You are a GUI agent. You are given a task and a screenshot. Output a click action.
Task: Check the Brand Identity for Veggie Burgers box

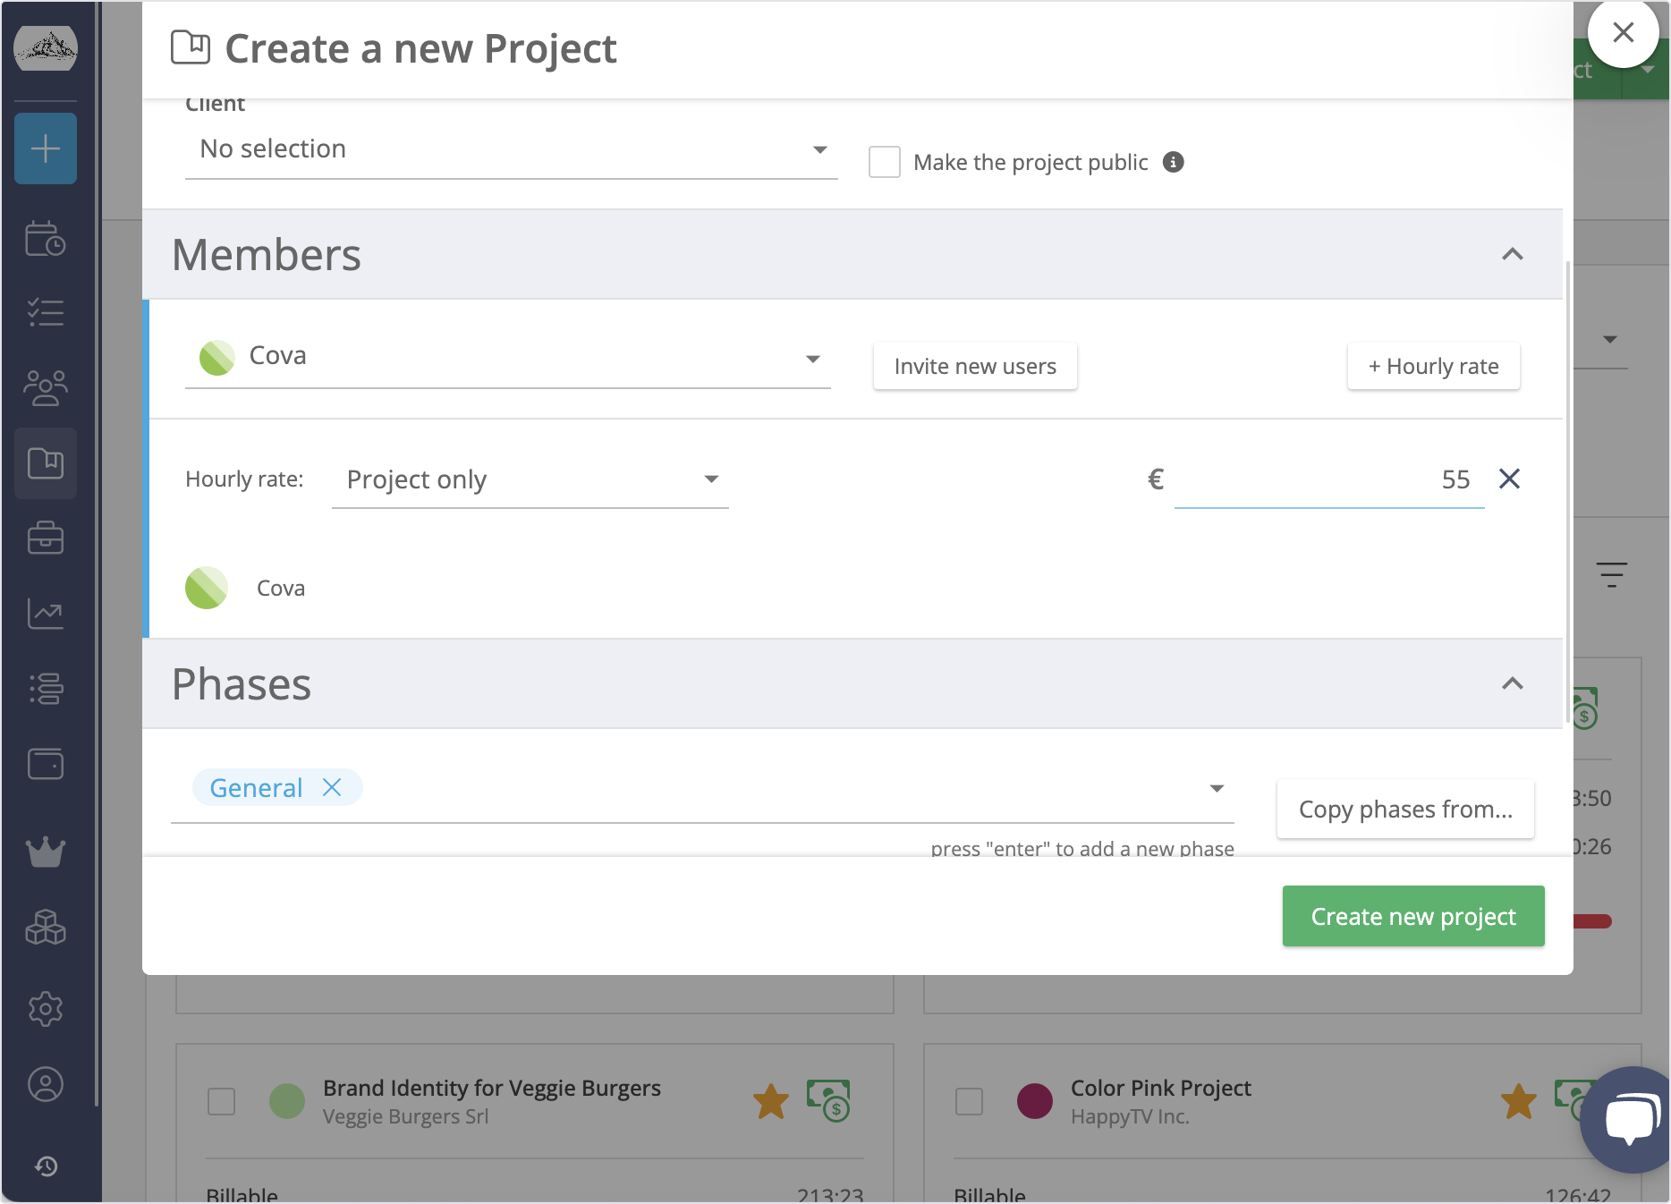222,1101
